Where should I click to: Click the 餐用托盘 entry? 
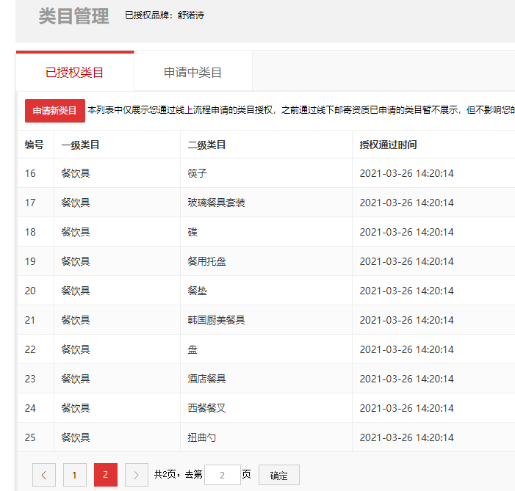[x=206, y=261]
